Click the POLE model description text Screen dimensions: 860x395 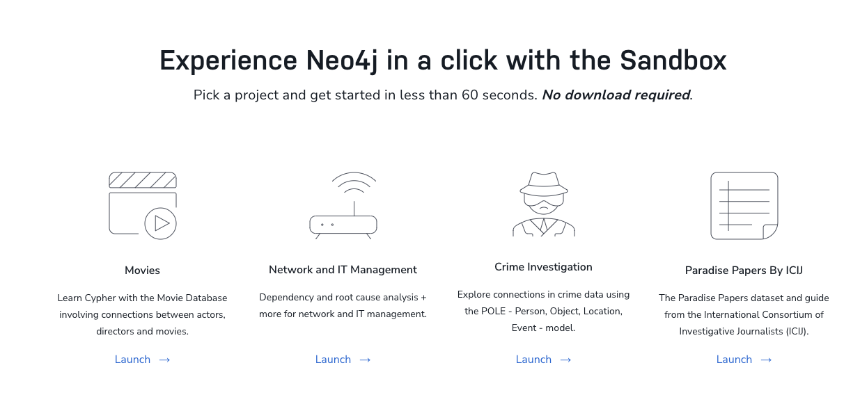pyautogui.click(x=544, y=311)
